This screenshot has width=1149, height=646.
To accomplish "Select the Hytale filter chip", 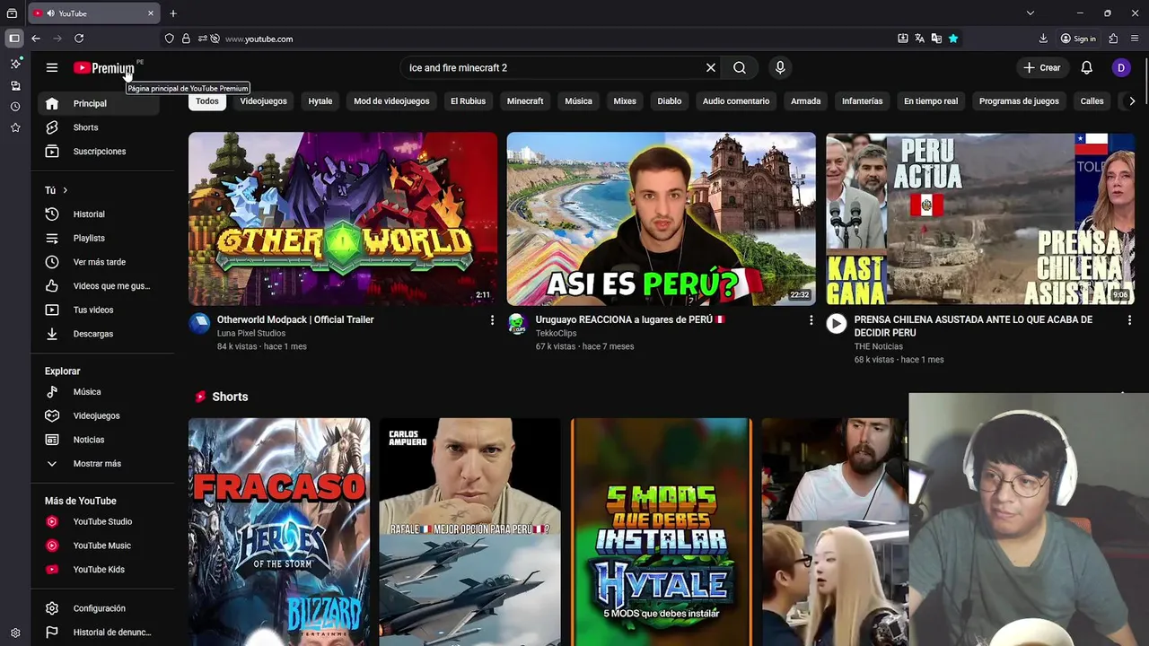I will [x=320, y=101].
